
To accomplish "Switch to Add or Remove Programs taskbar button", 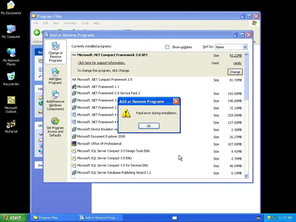I will click(x=100, y=218).
